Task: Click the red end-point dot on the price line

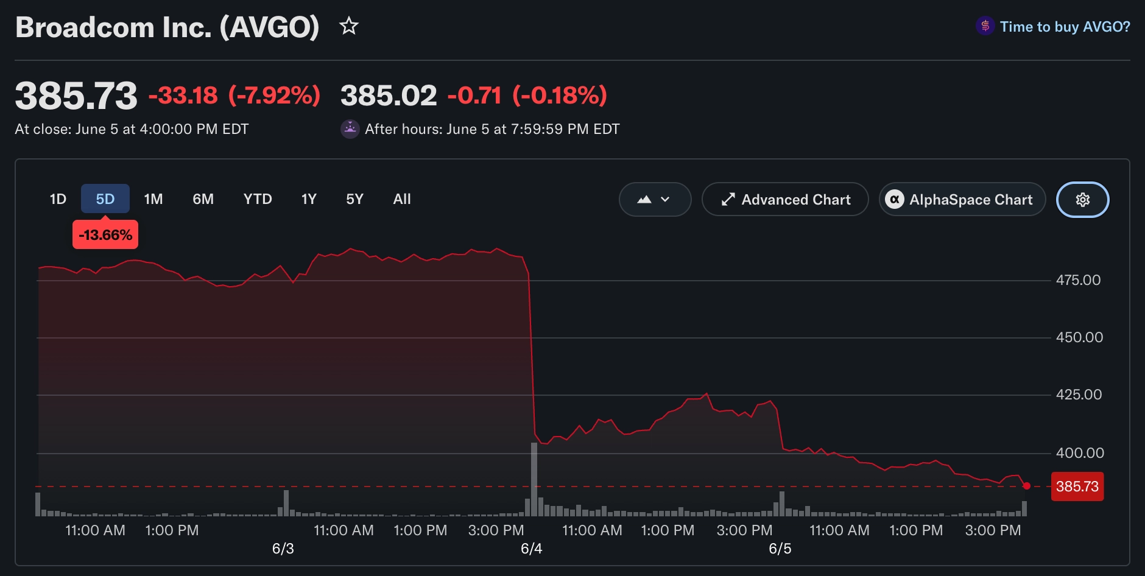Action: [x=1027, y=486]
